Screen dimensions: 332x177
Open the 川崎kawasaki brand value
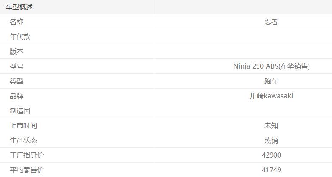[x=271, y=96]
